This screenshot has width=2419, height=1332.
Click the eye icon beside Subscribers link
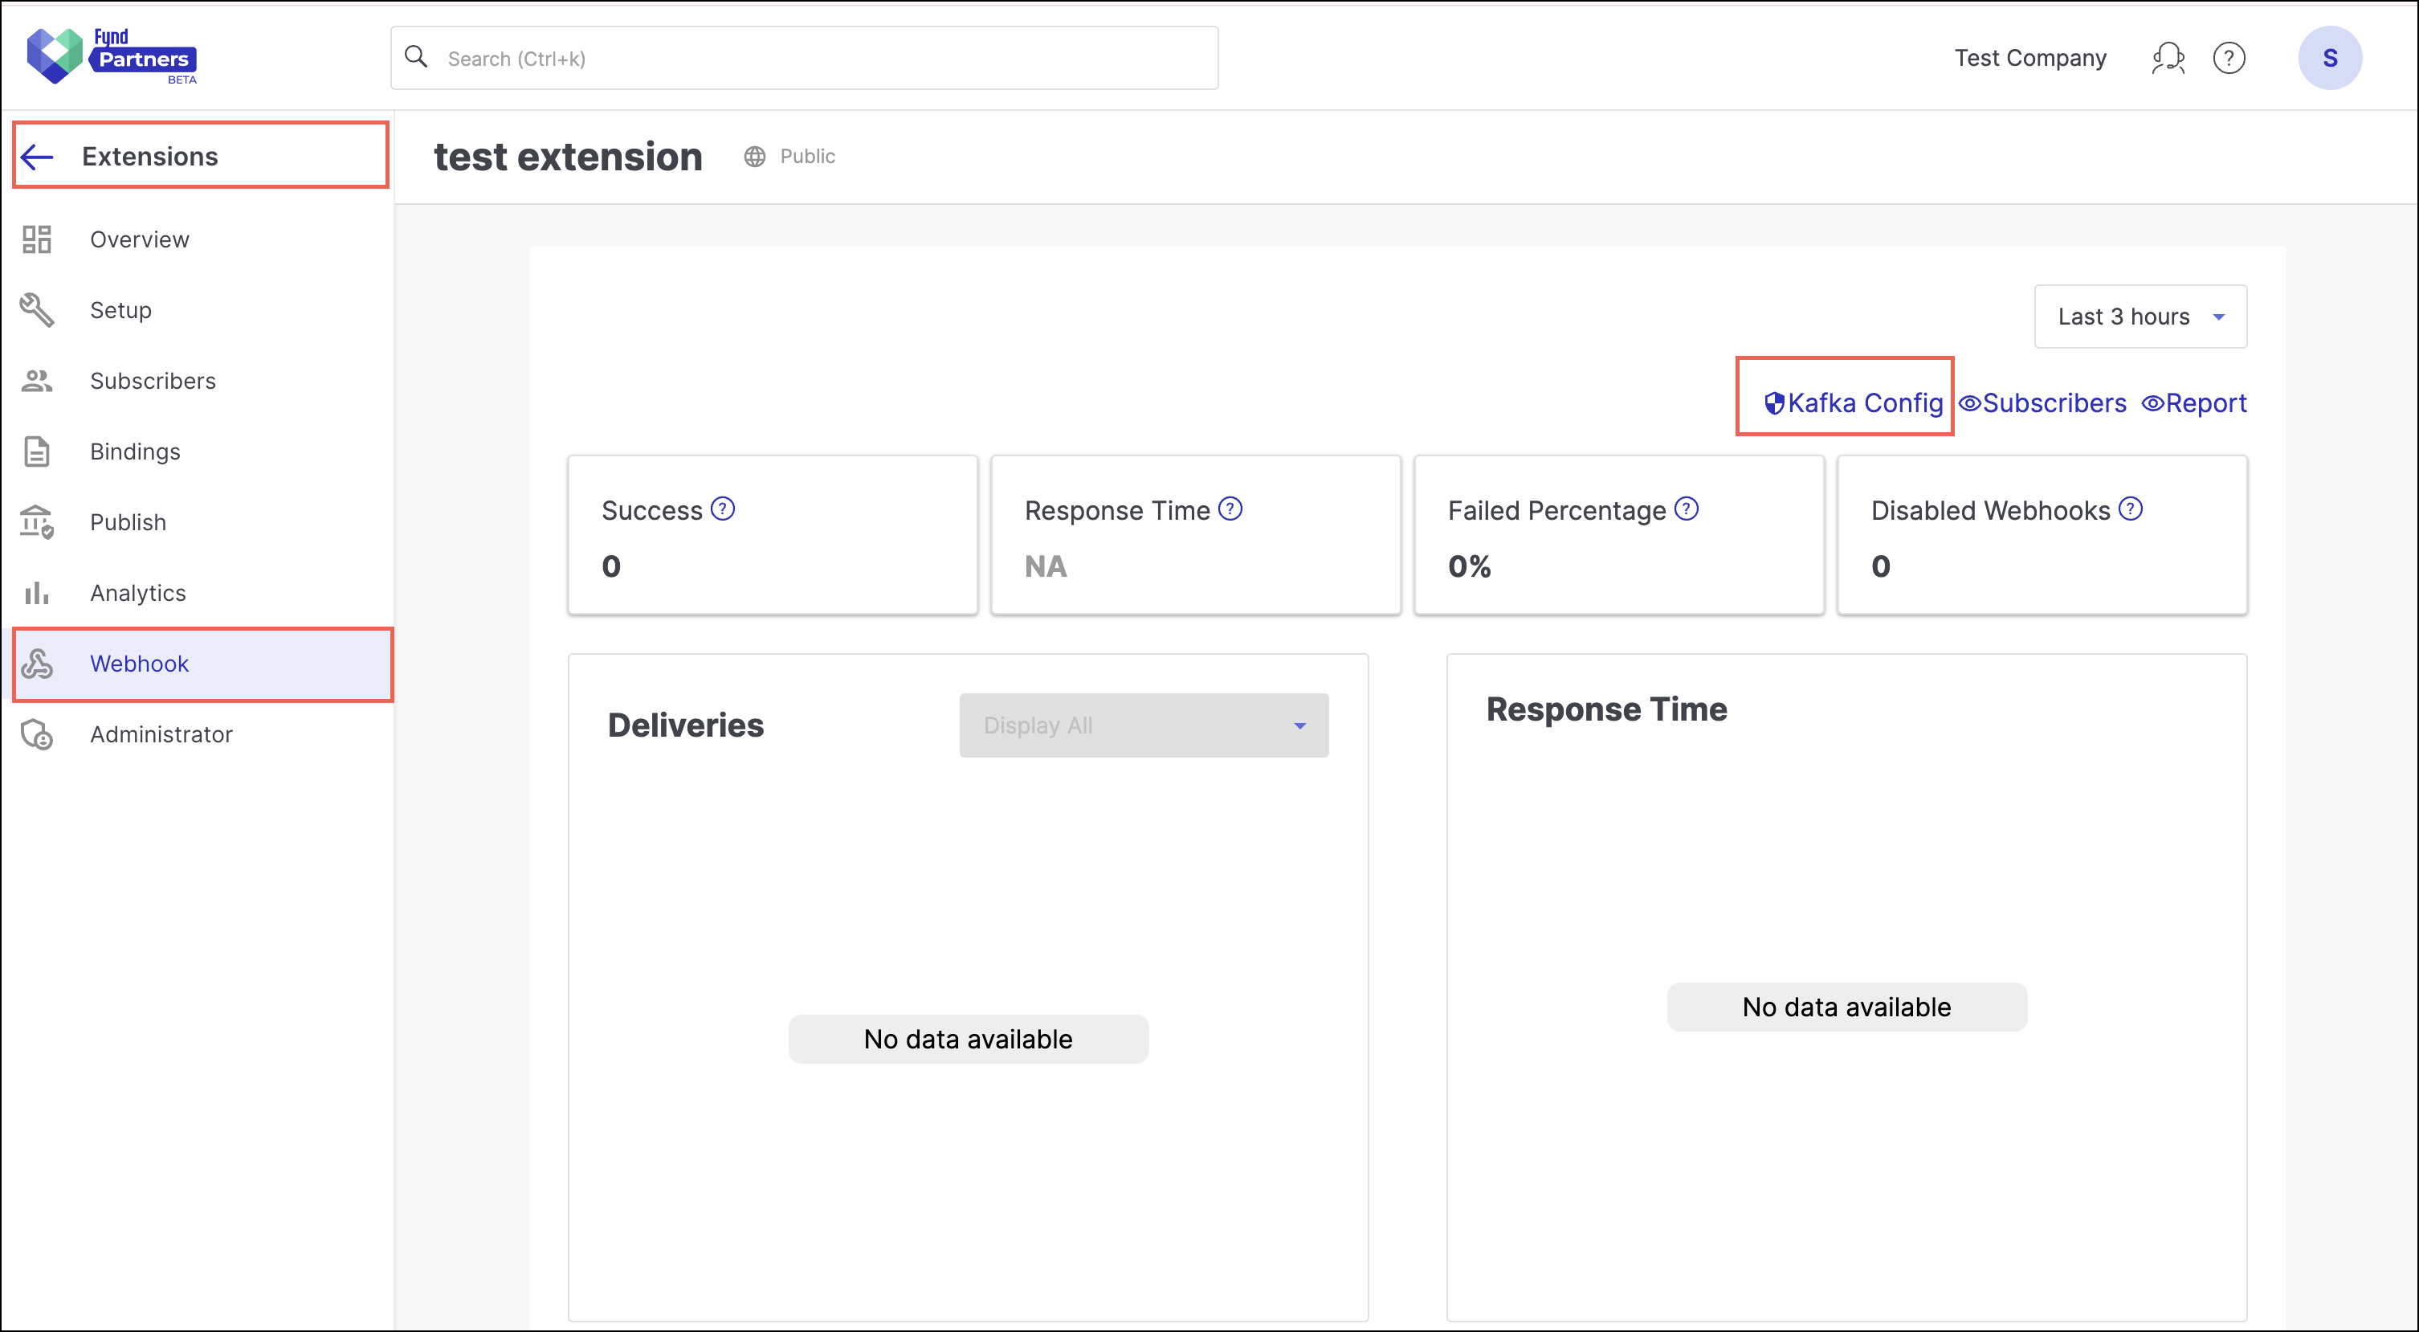click(x=1969, y=403)
